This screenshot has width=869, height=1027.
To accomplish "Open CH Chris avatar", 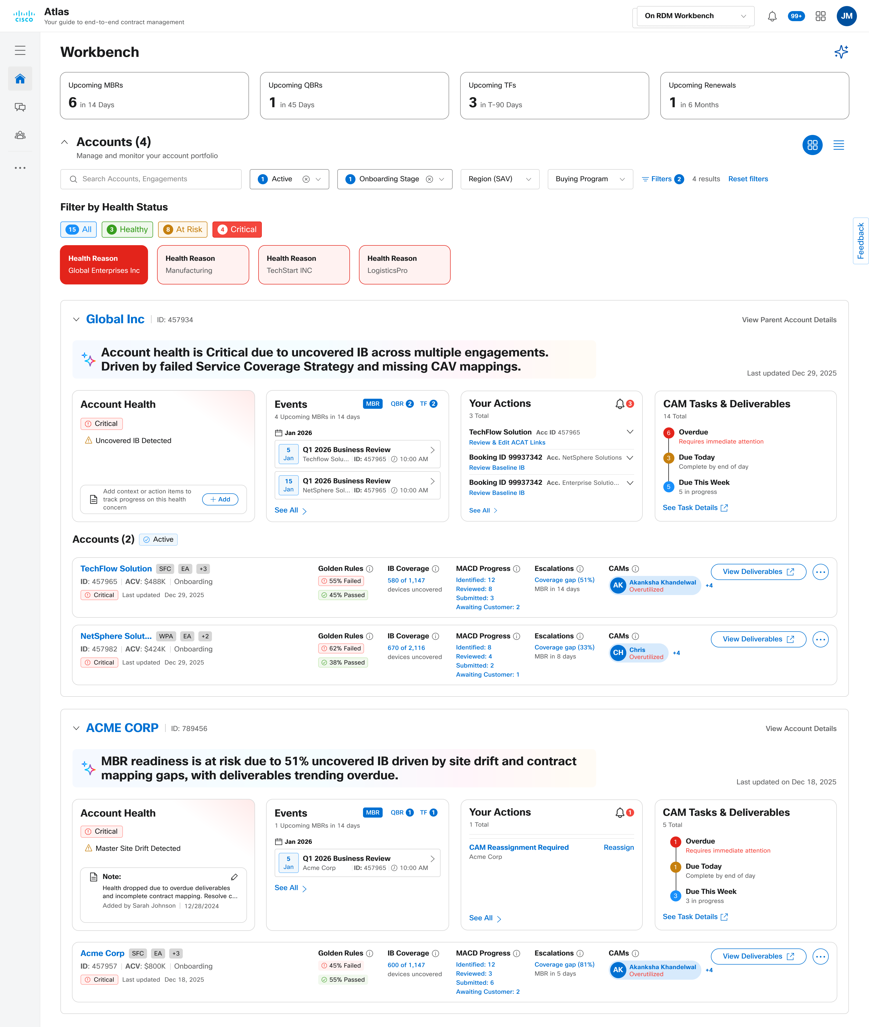I will [x=618, y=653].
